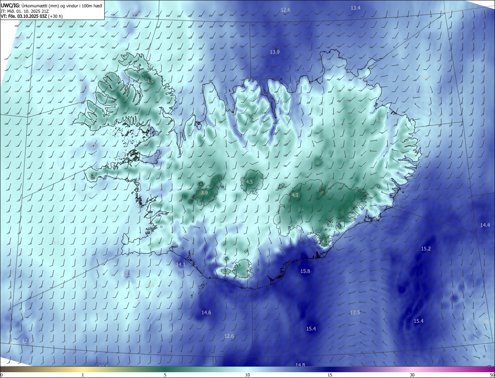
Task: Click the 50 tick on the color scale
Action: (x=492, y=375)
